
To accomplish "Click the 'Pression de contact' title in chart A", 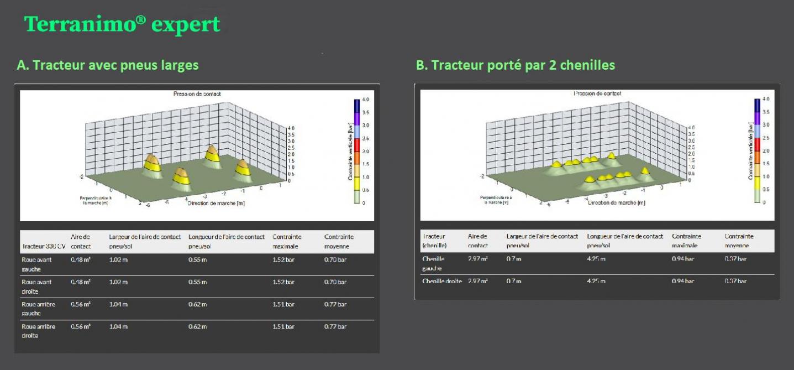I will [197, 94].
